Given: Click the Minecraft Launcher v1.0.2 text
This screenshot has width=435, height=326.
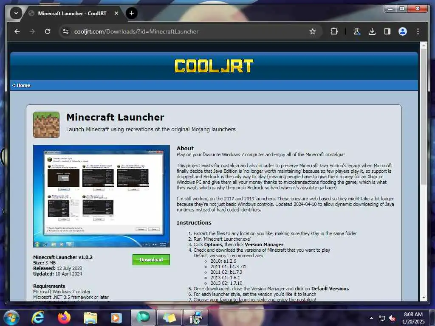Looking at the screenshot, I should tap(63, 257).
